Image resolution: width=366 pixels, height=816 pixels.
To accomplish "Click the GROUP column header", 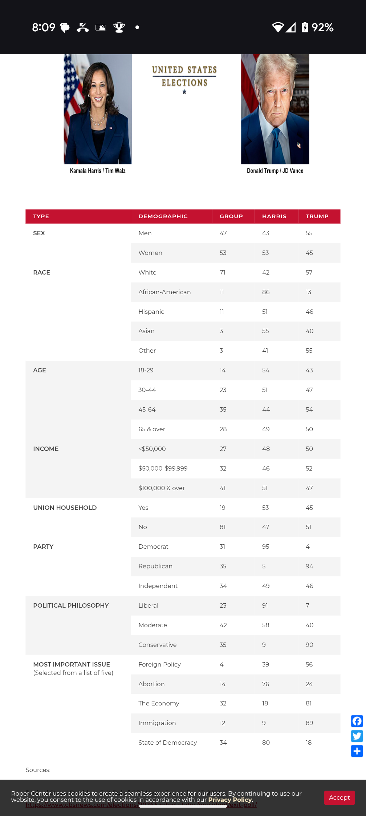I will pyautogui.click(x=231, y=216).
